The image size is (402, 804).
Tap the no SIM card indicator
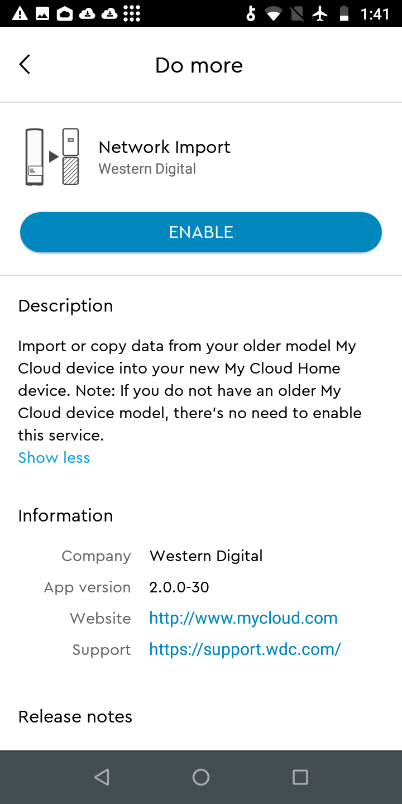296,12
